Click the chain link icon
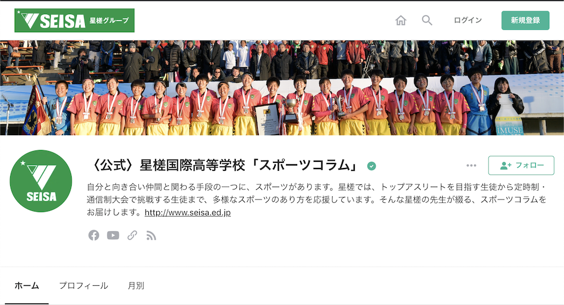Screen dimensions: 564x305 point(132,235)
